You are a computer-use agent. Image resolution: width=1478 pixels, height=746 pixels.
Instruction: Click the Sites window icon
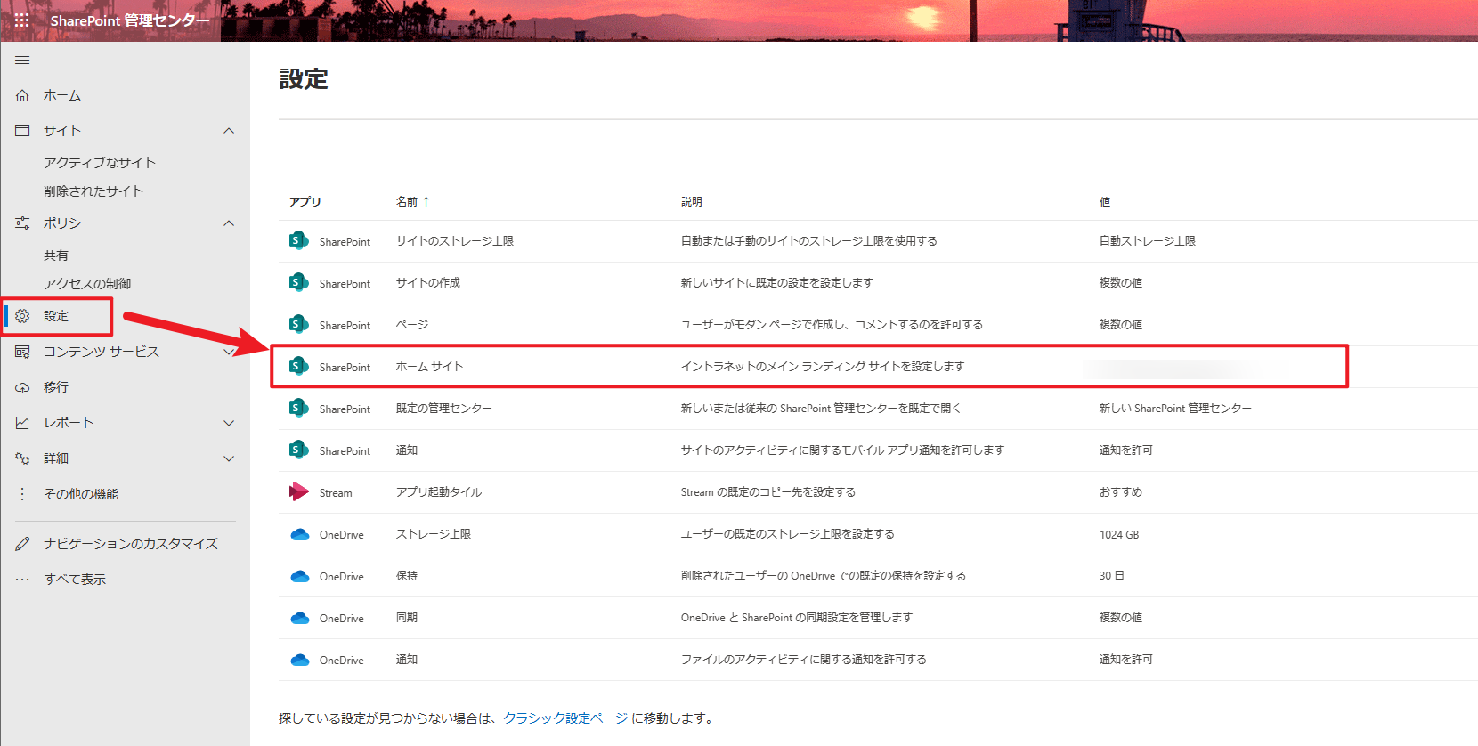click(x=22, y=130)
